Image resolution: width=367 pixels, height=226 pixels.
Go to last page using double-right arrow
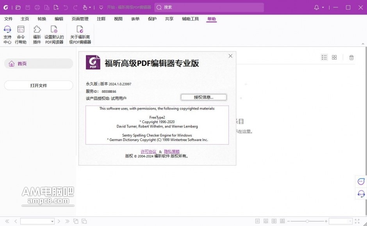pos(68,221)
